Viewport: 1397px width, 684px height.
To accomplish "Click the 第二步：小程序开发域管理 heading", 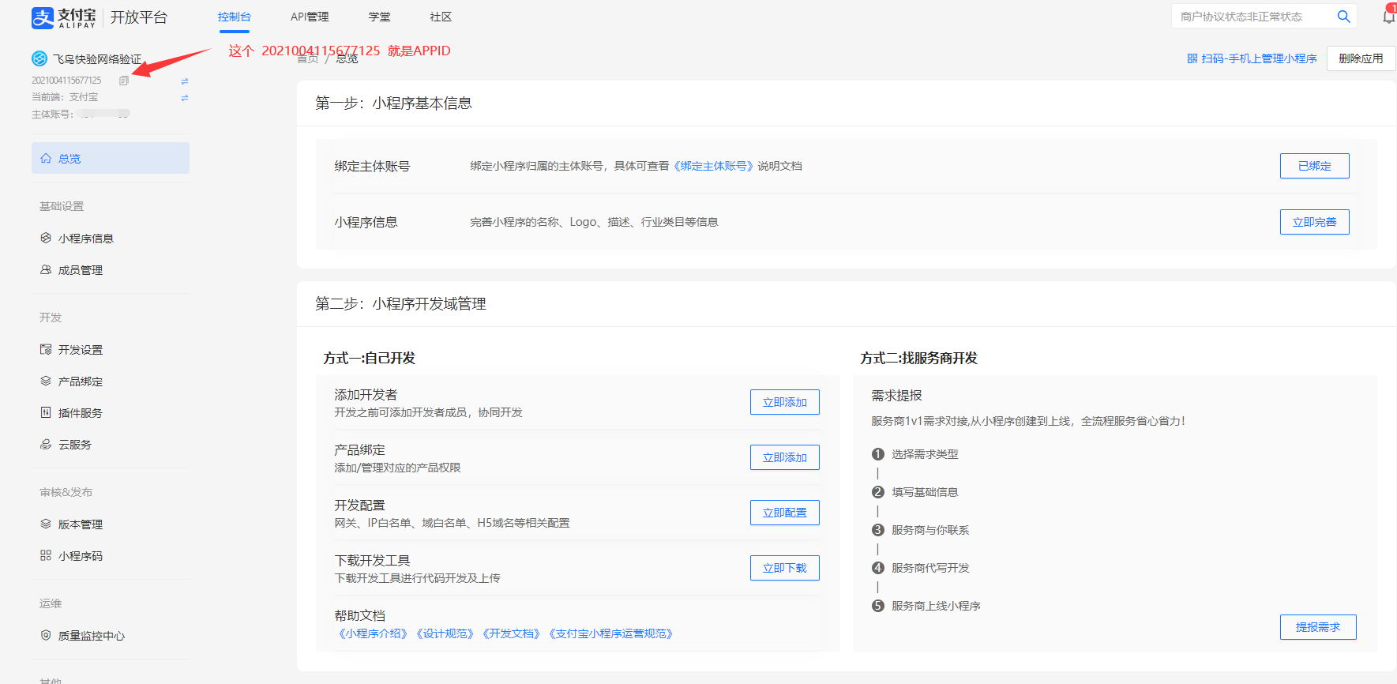I will coord(400,304).
